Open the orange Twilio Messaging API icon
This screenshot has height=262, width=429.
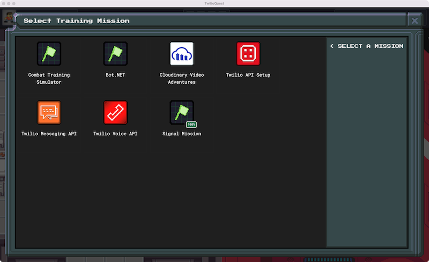click(49, 112)
